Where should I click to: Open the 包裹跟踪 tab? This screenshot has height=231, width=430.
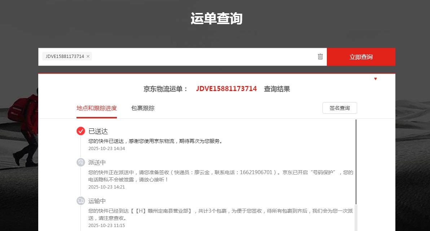[x=143, y=108]
